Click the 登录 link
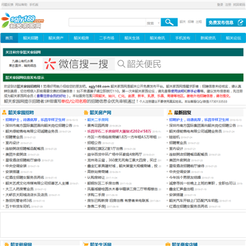The width and height of the screenshot is (246, 246). (x=220, y=5)
